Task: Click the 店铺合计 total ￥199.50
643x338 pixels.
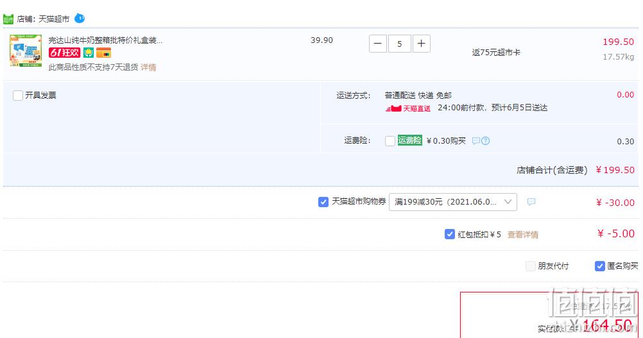Action: coord(615,170)
